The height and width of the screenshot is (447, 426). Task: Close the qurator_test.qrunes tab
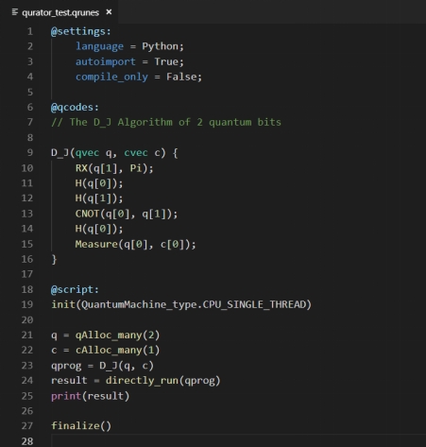109,12
